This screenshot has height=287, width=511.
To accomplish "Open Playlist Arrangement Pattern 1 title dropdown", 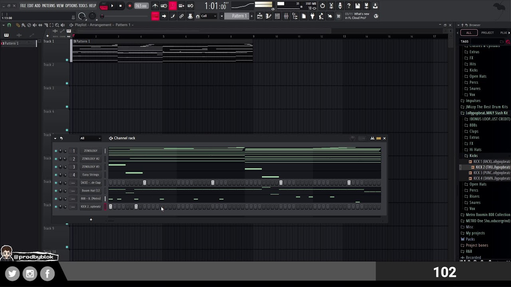I will (104, 25).
